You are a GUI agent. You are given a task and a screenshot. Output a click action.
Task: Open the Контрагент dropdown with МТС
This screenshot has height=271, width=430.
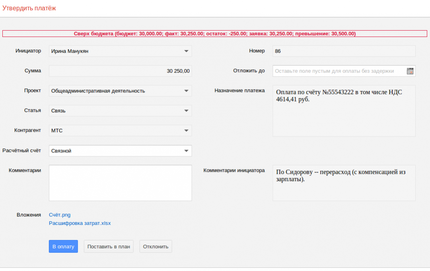186,131
